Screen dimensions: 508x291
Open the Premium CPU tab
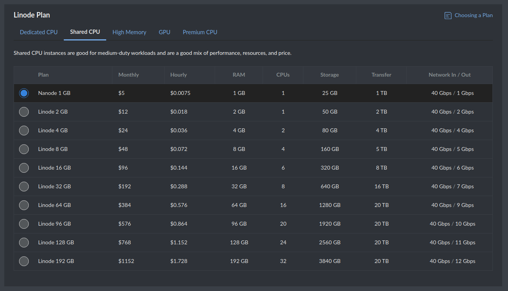point(200,32)
